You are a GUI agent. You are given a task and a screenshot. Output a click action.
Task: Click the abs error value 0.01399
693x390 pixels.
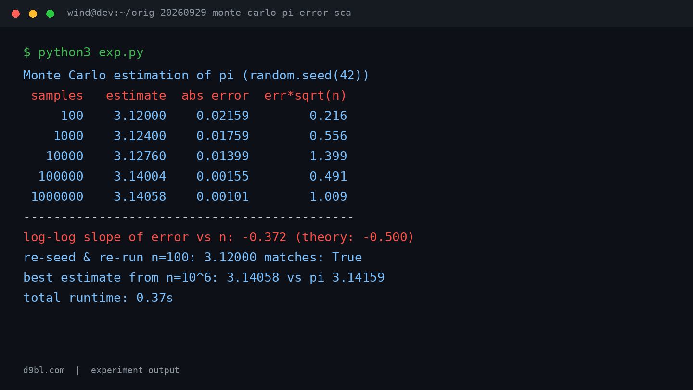223,156
